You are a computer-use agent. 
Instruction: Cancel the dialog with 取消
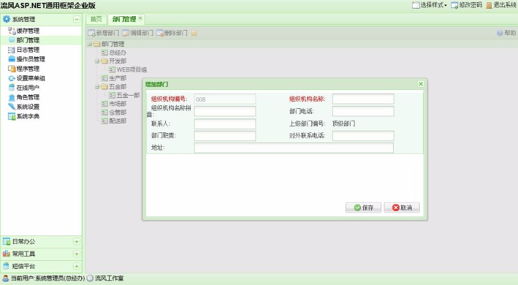(x=402, y=208)
